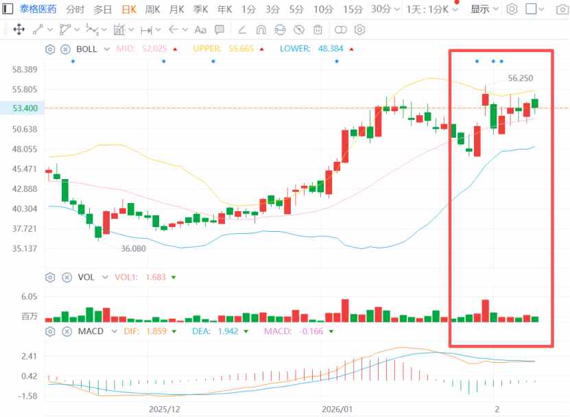Delete drawings with the trash icon
The image size is (570, 417).
(x=318, y=29)
